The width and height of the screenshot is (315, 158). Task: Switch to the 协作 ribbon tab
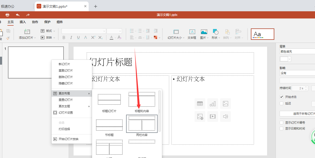coord(35,22)
